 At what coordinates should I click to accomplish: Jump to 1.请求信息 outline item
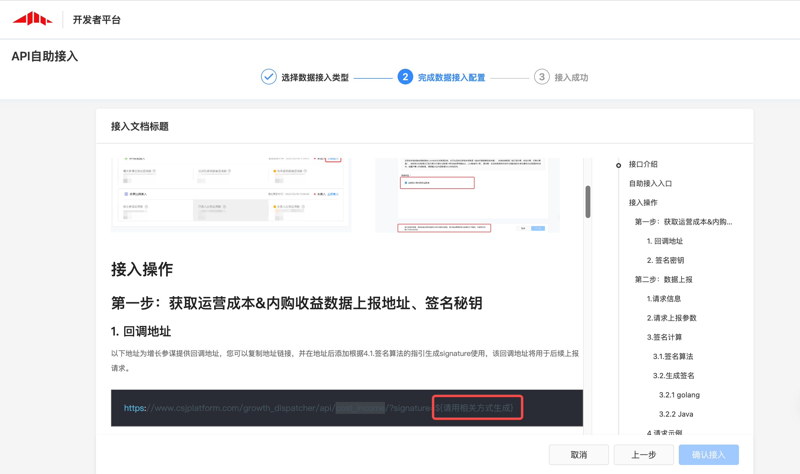click(664, 299)
